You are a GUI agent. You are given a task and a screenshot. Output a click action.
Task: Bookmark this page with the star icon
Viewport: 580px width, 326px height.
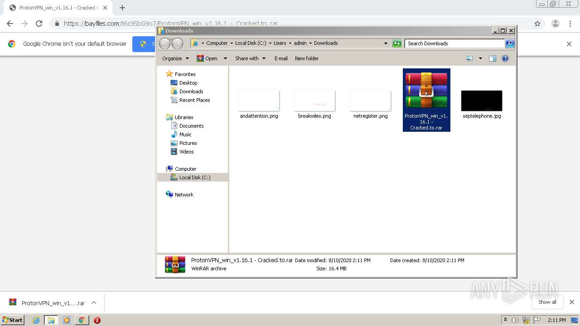pyautogui.click(x=537, y=24)
